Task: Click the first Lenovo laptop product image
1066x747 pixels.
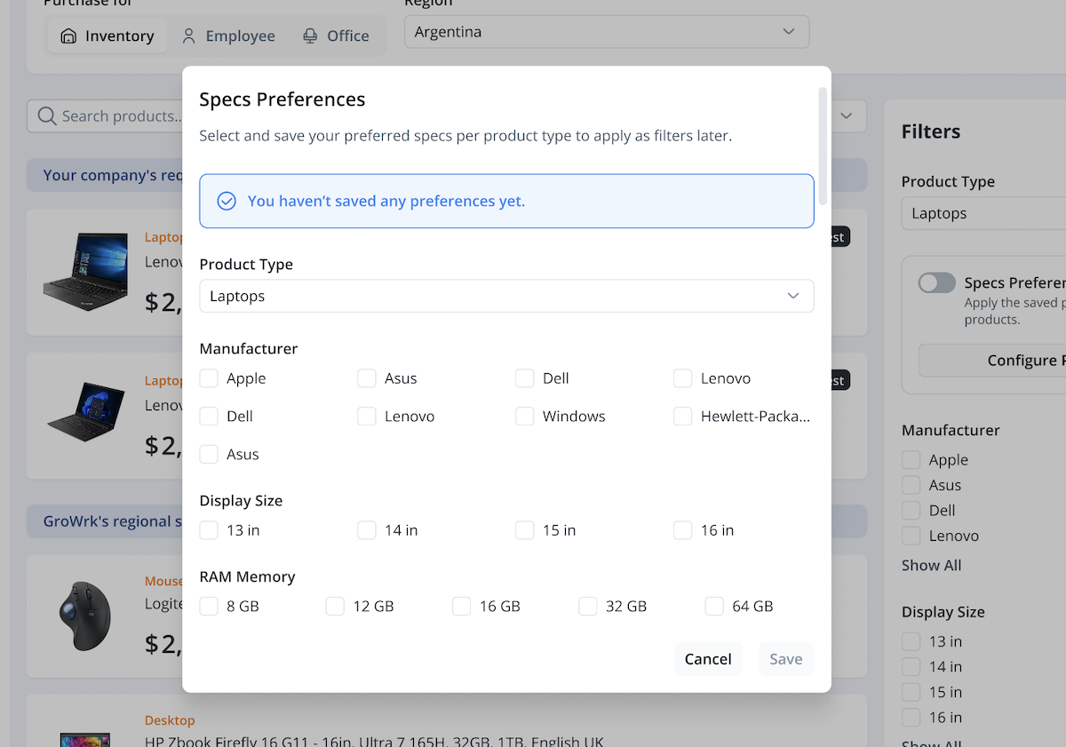Action: 85,271
